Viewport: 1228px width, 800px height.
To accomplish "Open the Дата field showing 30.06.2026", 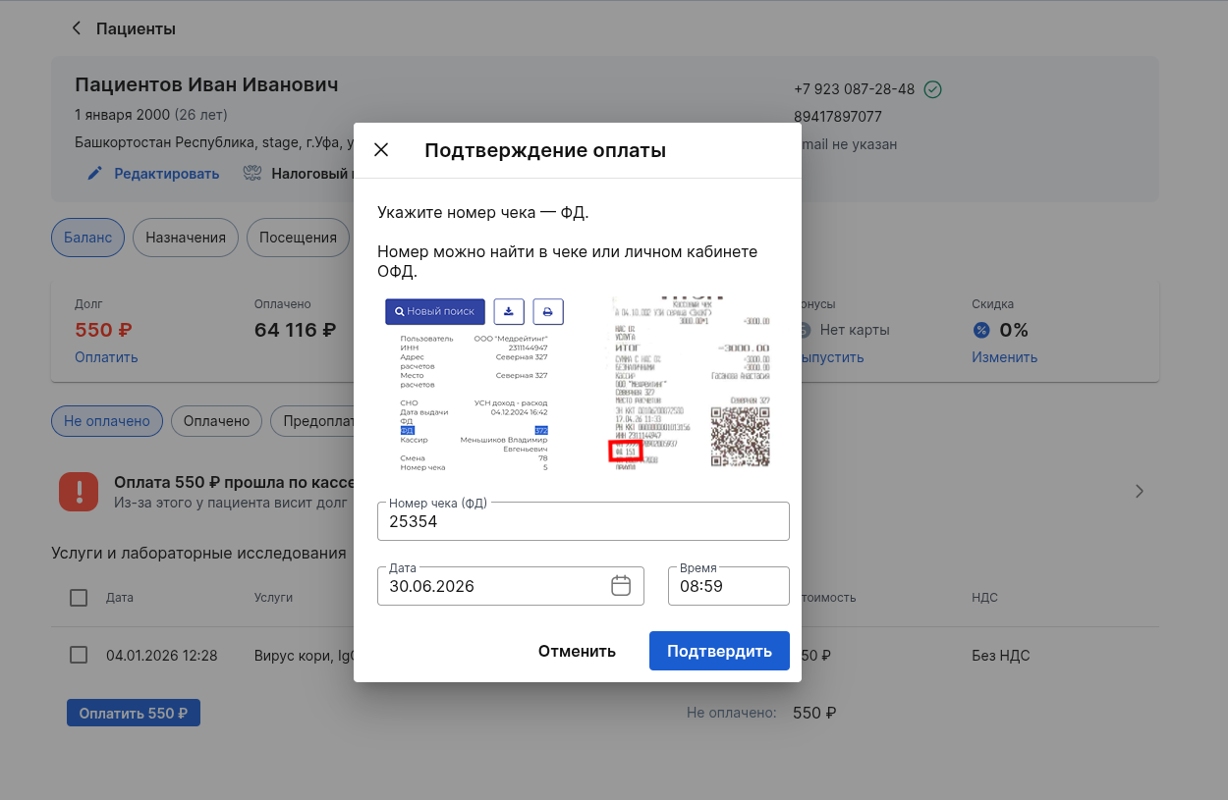I will [x=511, y=586].
